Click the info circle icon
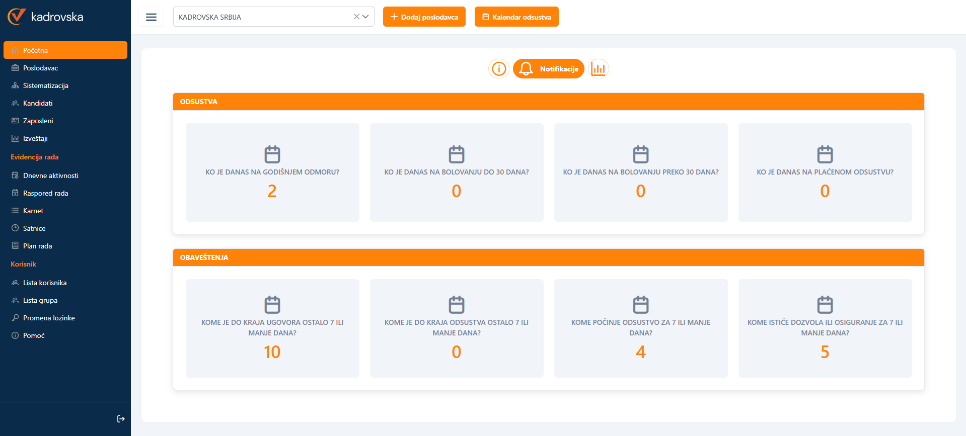966x436 pixels. point(498,69)
